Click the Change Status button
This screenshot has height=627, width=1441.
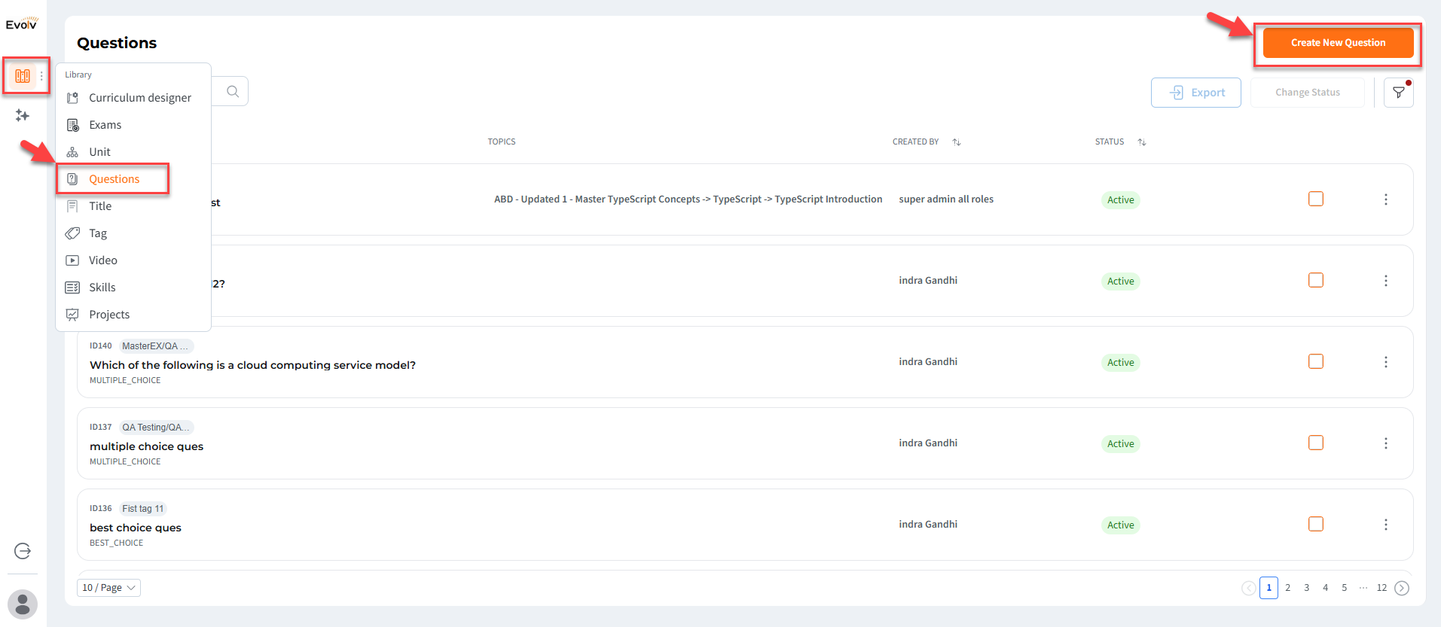(x=1308, y=93)
